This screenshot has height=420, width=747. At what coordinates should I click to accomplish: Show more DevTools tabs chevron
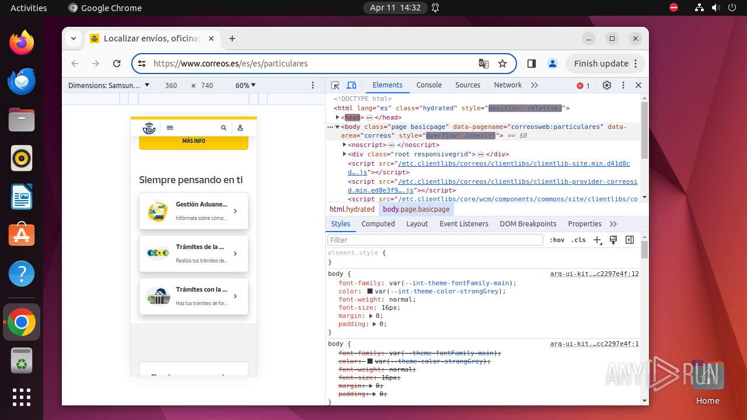pos(535,85)
